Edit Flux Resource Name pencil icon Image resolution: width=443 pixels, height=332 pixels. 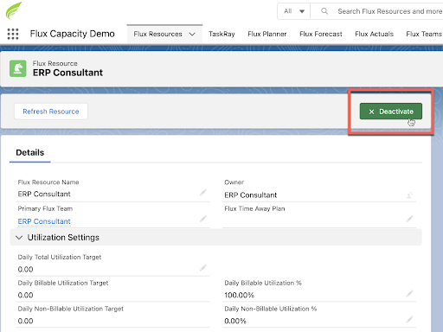[203, 193]
